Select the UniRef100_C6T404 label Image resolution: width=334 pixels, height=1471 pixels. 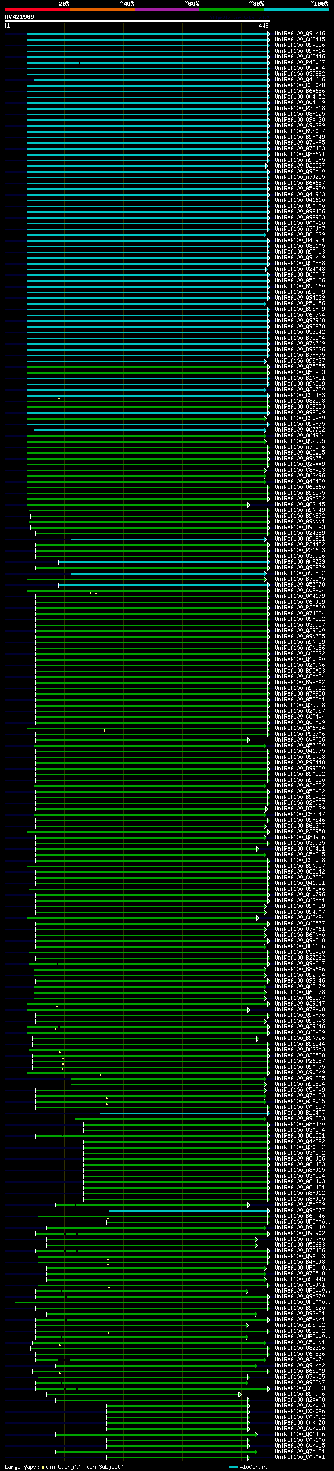pos(300,716)
